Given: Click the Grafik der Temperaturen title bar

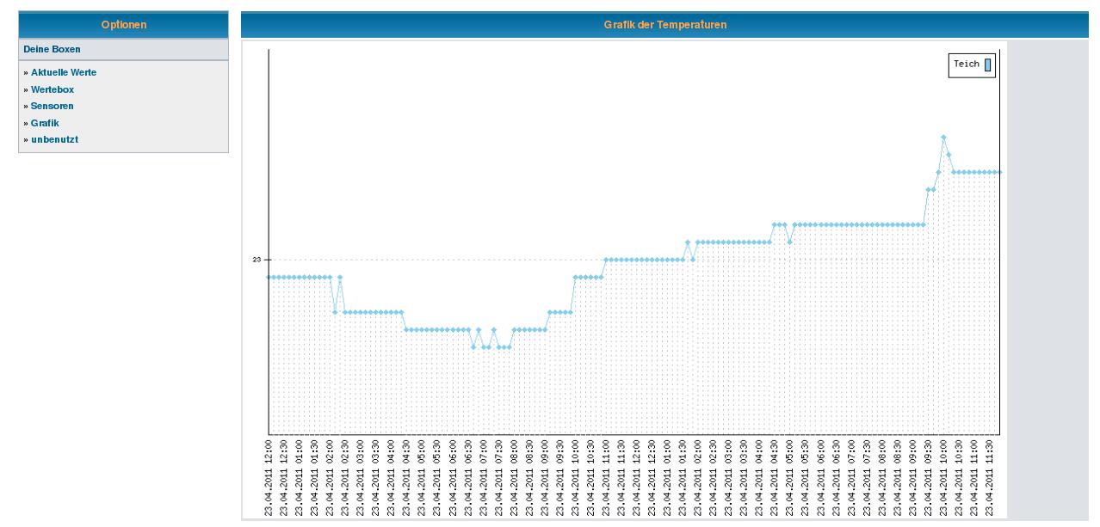Looking at the screenshot, I should pyautogui.click(x=664, y=25).
